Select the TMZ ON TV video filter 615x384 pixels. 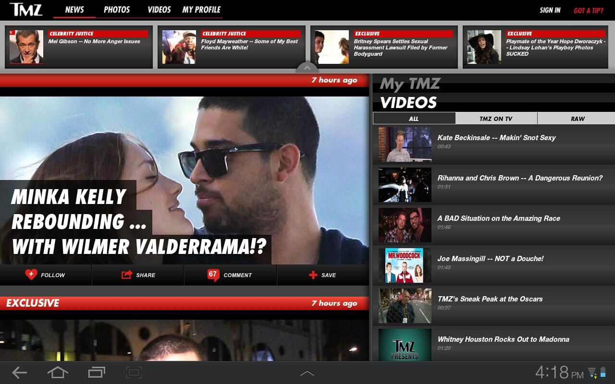496,119
